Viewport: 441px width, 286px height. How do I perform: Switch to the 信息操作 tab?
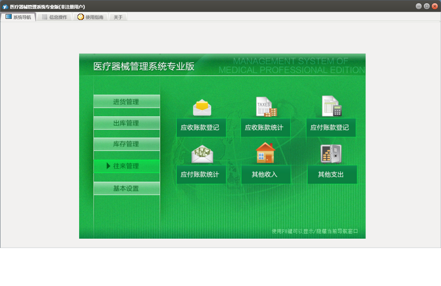point(55,17)
